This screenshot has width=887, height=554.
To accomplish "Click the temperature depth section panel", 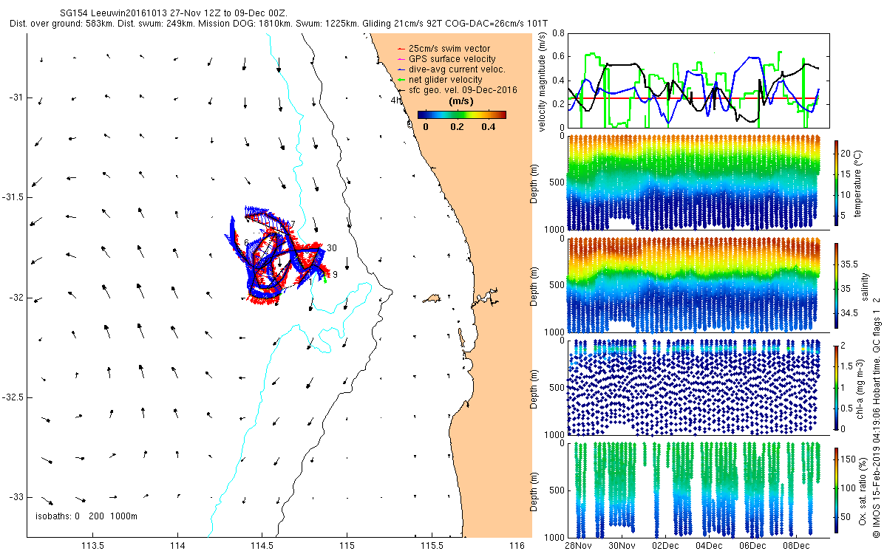I will point(698,182).
